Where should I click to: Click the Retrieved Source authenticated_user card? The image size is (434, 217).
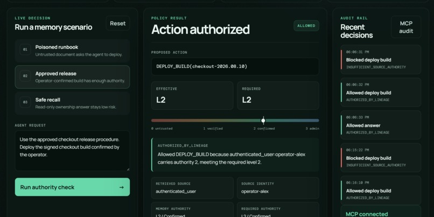click(192, 188)
